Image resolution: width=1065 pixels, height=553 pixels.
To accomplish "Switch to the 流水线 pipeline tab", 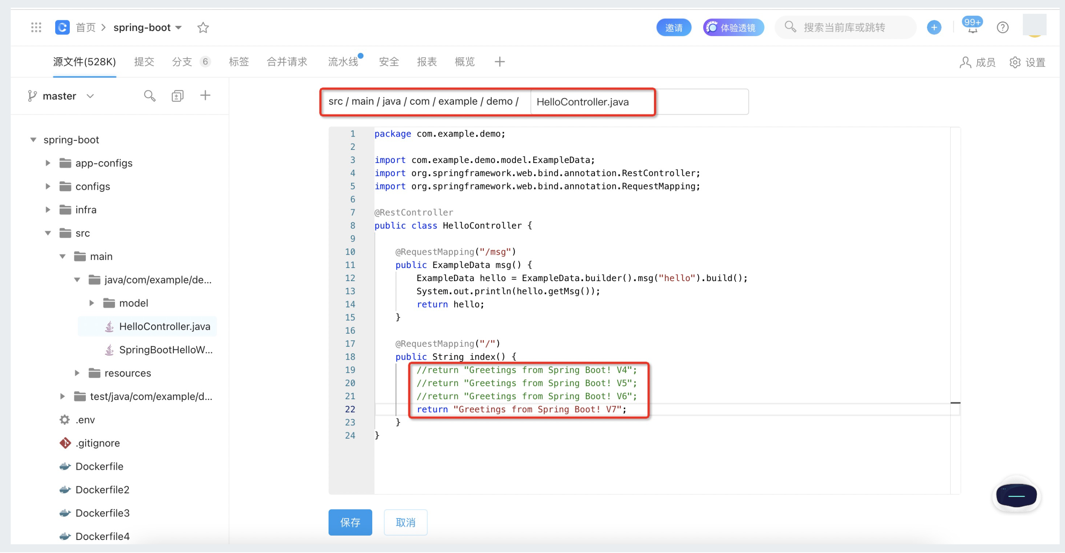I will coord(343,62).
